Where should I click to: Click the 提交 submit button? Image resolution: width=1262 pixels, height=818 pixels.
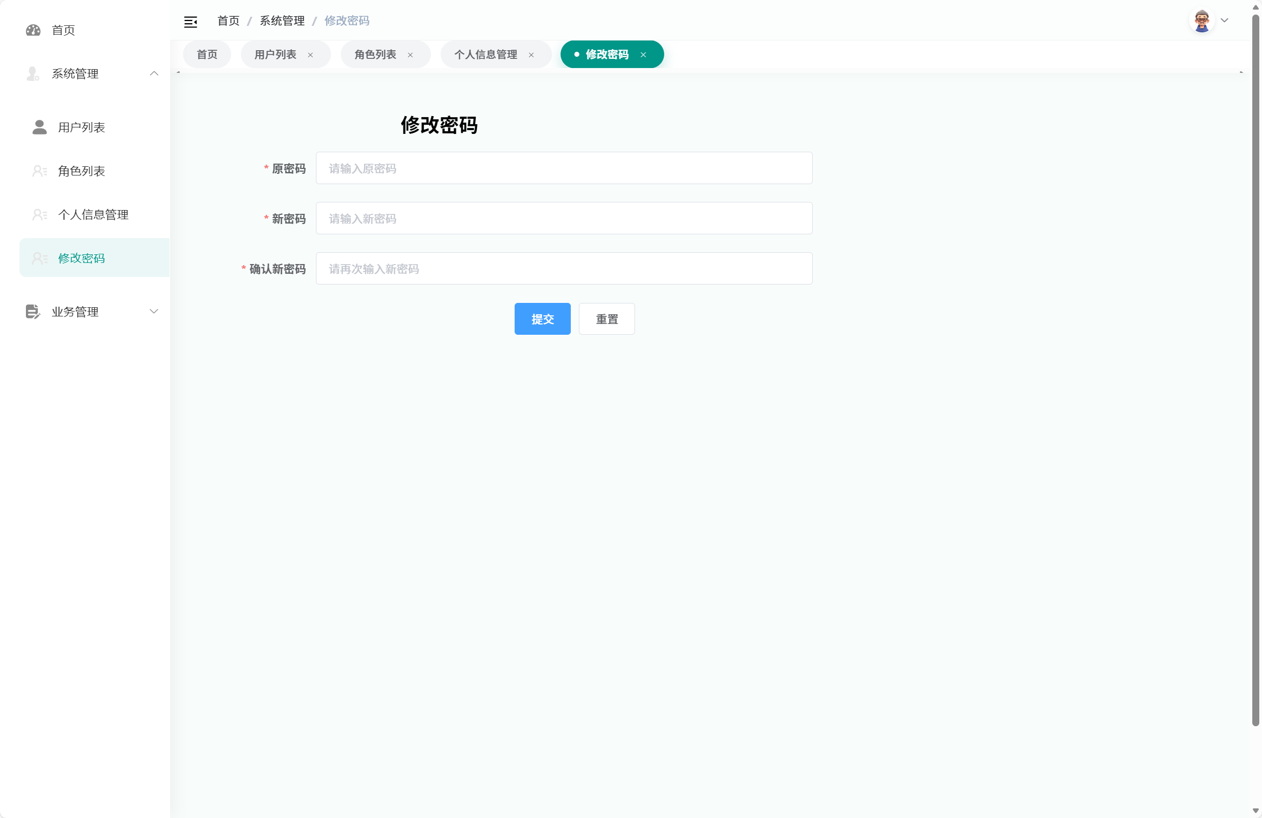click(542, 319)
